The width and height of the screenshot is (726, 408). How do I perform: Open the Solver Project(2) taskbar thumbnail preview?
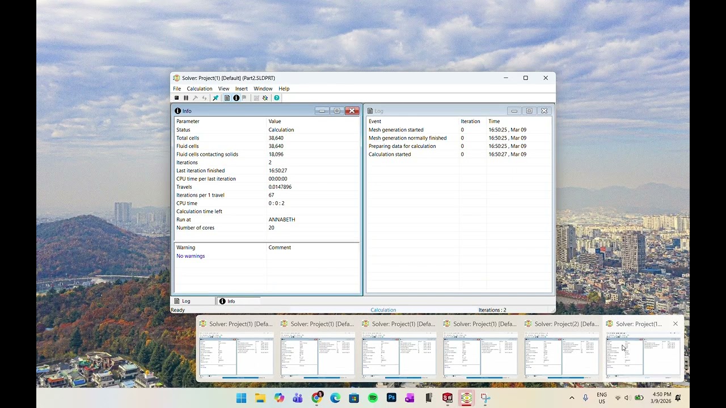coord(562,349)
